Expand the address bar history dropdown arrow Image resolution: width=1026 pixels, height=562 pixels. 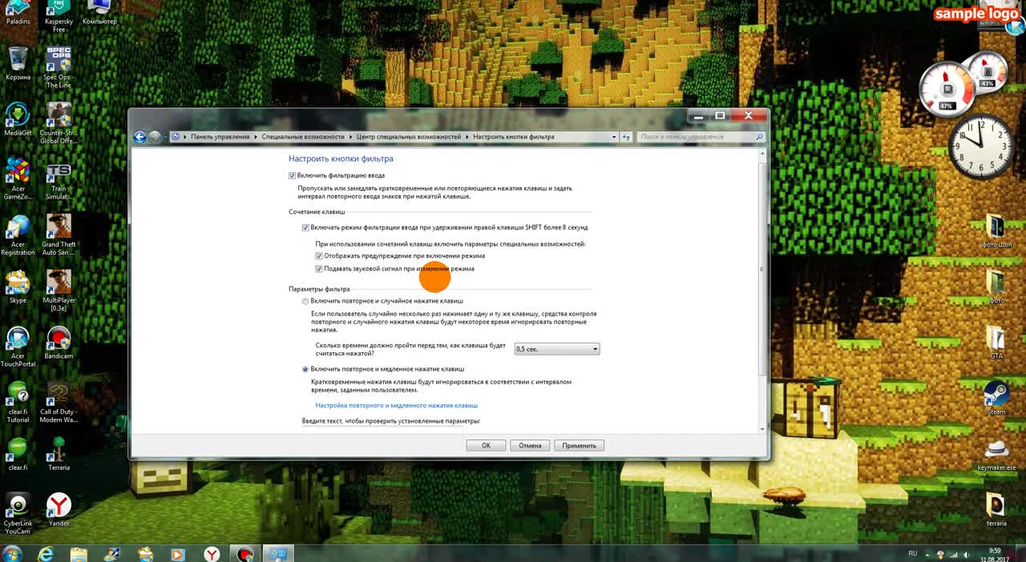pyautogui.click(x=615, y=137)
